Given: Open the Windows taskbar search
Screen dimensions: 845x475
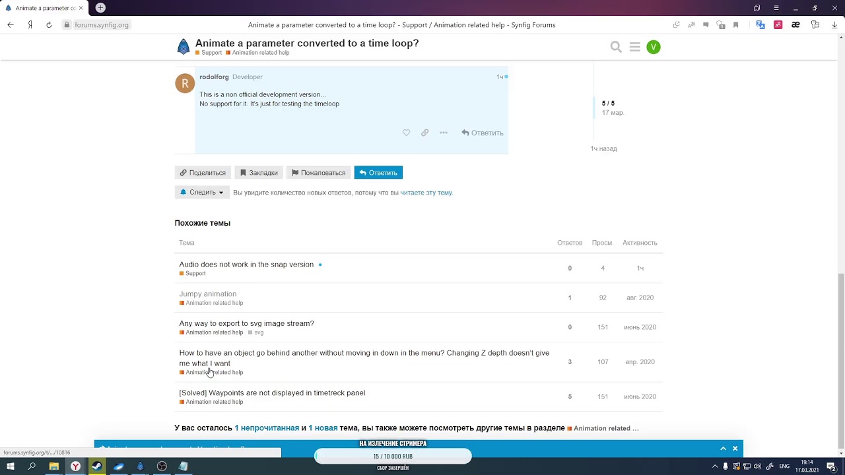Looking at the screenshot, I should (32, 466).
